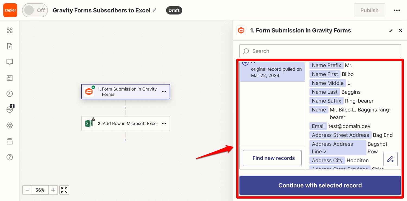Open the Zap file icon in sidebar
The height and width of the screenshot is (201, 407).
click(10, 46)
